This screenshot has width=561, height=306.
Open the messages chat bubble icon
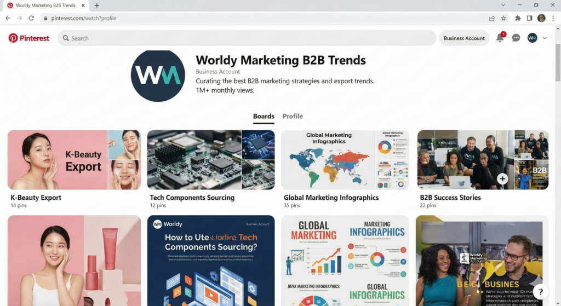[x=516, y=38]
